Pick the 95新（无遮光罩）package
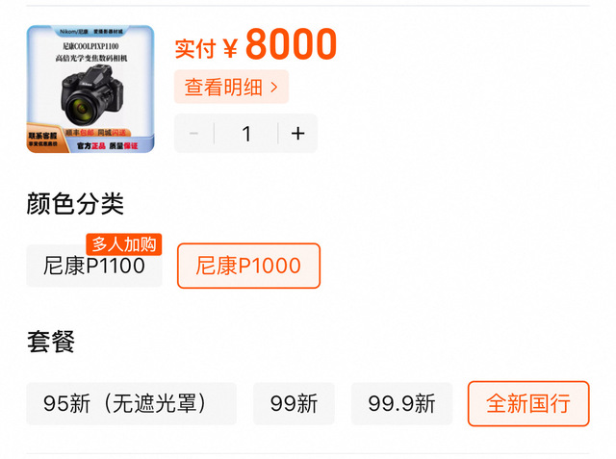This screenshot has height=459, width=616. tap(131, 403)
